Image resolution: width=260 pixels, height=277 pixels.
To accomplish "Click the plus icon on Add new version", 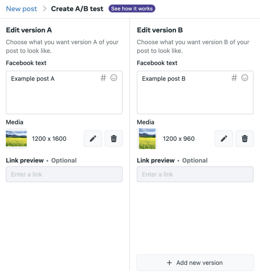I will [169, 263].
